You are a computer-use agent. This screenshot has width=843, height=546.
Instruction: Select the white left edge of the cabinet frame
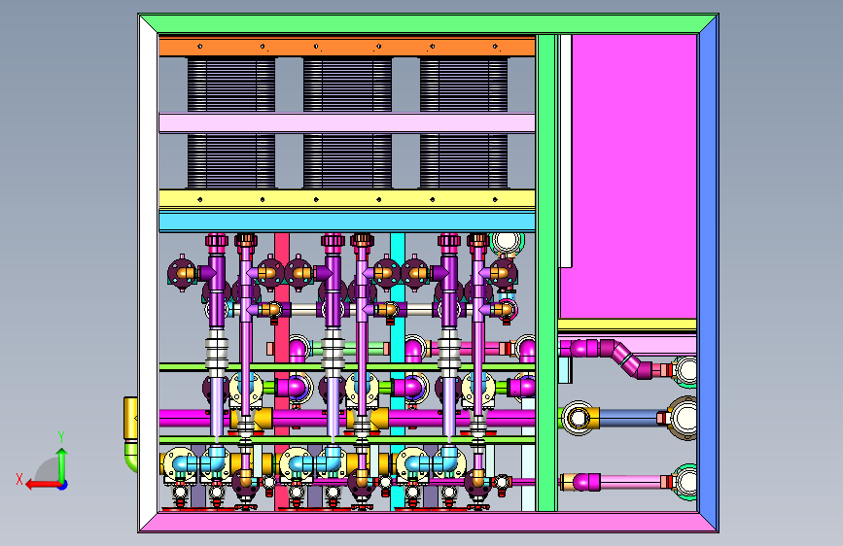click(148, 273)
